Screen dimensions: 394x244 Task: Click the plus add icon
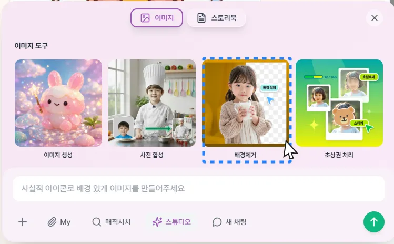(x=23, y=222)
